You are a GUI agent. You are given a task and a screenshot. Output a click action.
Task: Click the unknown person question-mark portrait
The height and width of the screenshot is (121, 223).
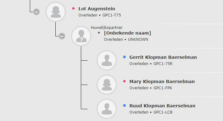(81, 36)
